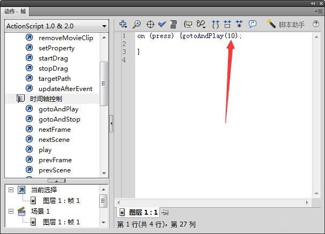Select prevScene in the actions list
This screenshot has width=325, height=234.
pyautogui.click(x=55, y=170)
